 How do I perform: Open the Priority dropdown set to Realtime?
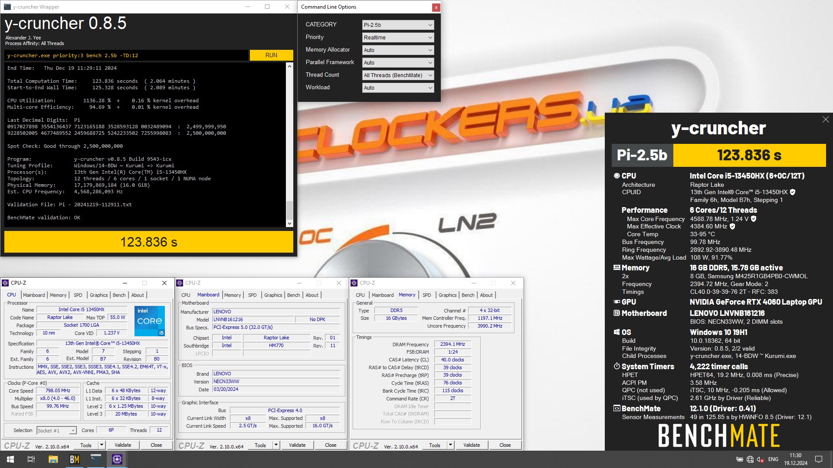pos(398,38)
